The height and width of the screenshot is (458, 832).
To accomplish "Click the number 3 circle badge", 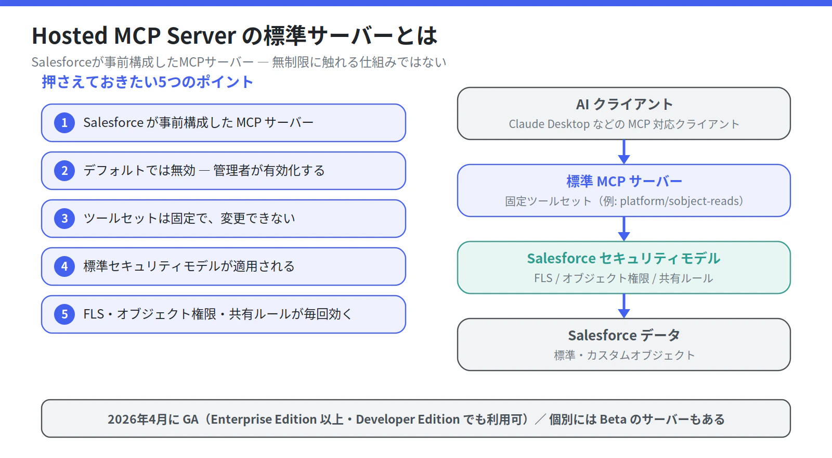I will coord(64,219).
